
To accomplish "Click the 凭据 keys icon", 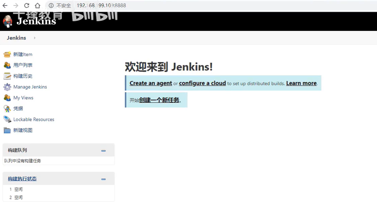I will [x=7, y=109].
